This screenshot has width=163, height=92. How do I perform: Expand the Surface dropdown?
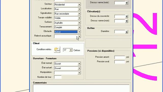(79, 23)
